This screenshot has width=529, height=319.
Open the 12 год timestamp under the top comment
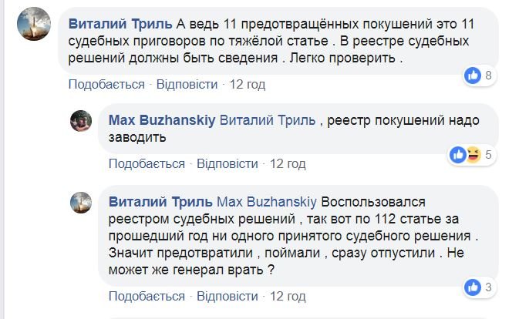tap(248, 84)
